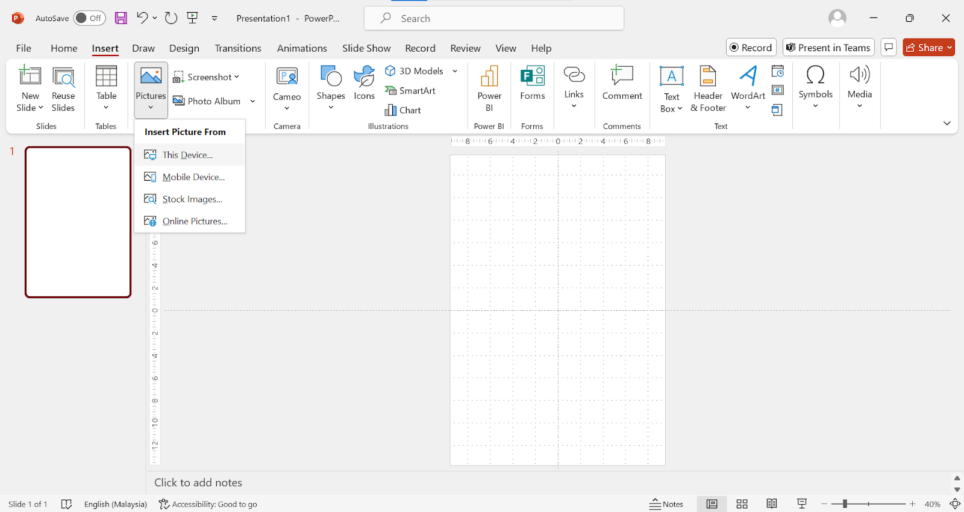Insert Slide Number icon
Screen dimensions: 964x512
click(x=778, y=90)
